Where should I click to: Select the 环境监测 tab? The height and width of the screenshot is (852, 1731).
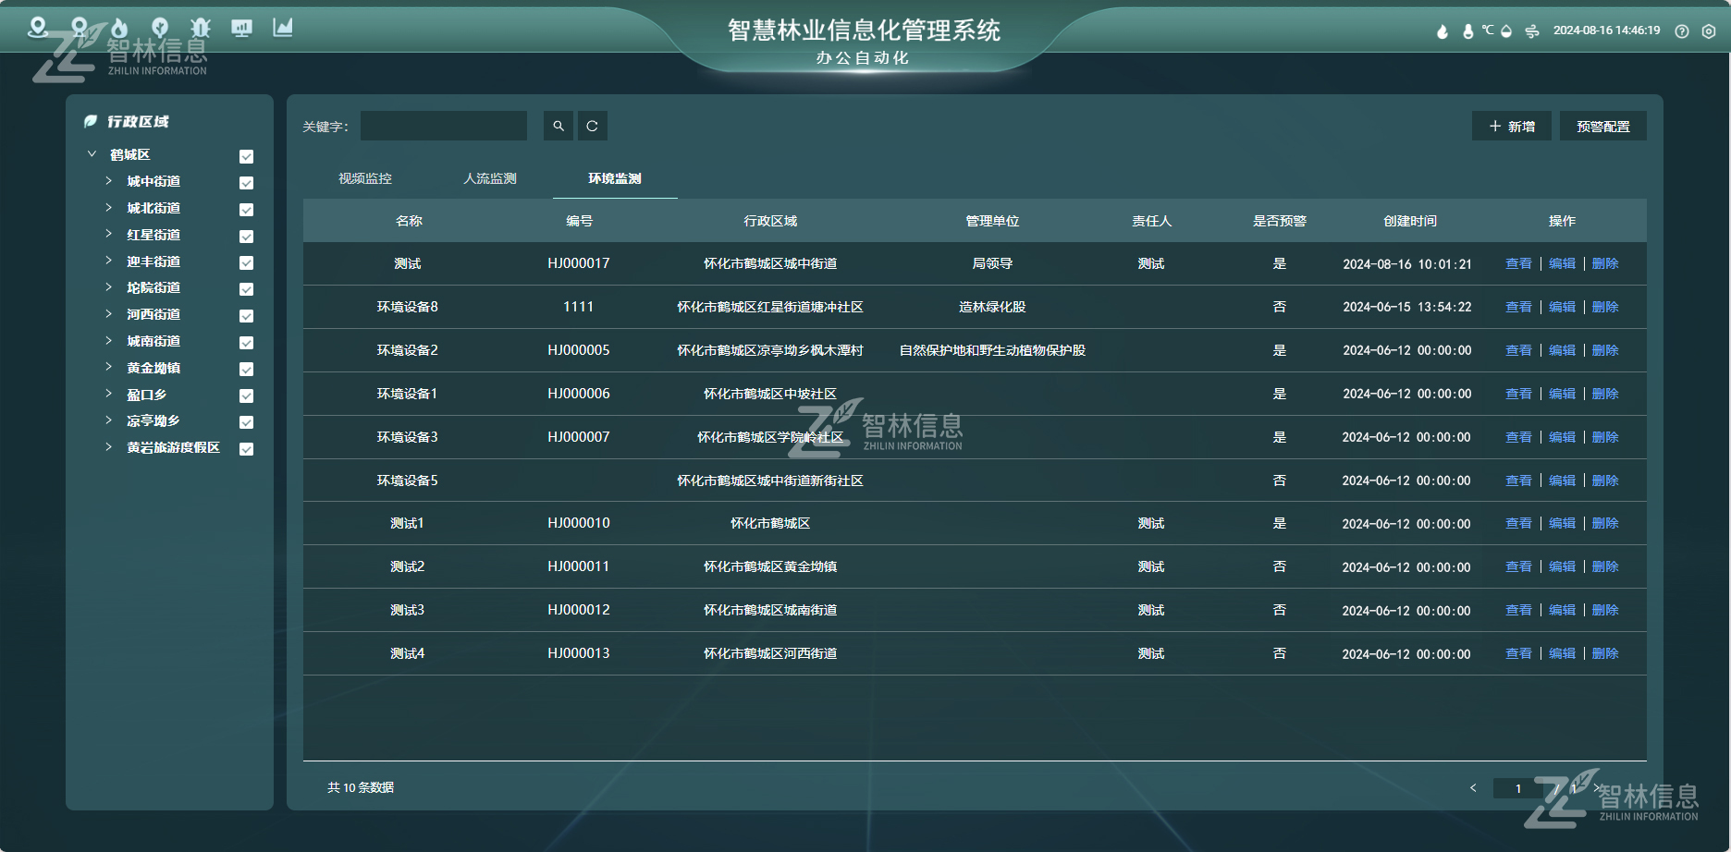615,178
